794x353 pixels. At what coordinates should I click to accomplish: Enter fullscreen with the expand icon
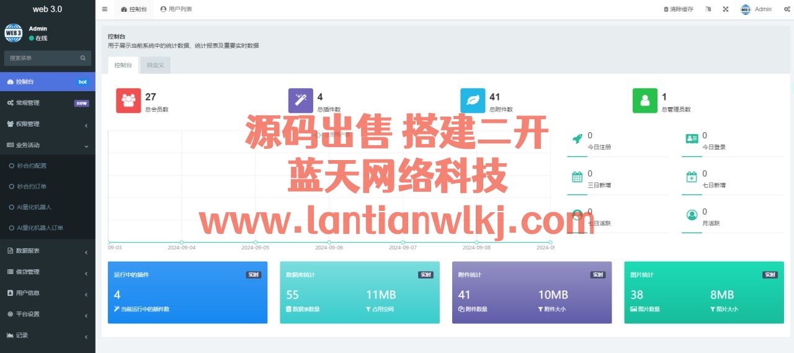click(726, 9)
